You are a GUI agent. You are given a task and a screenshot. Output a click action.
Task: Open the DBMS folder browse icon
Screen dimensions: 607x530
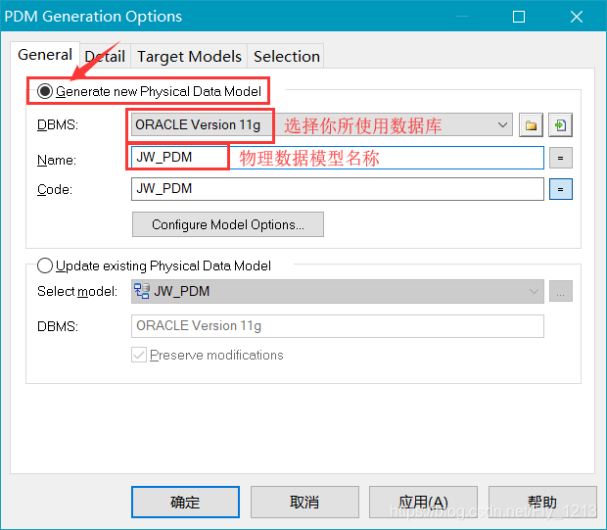pyautogui.click(x=531, y=125)
